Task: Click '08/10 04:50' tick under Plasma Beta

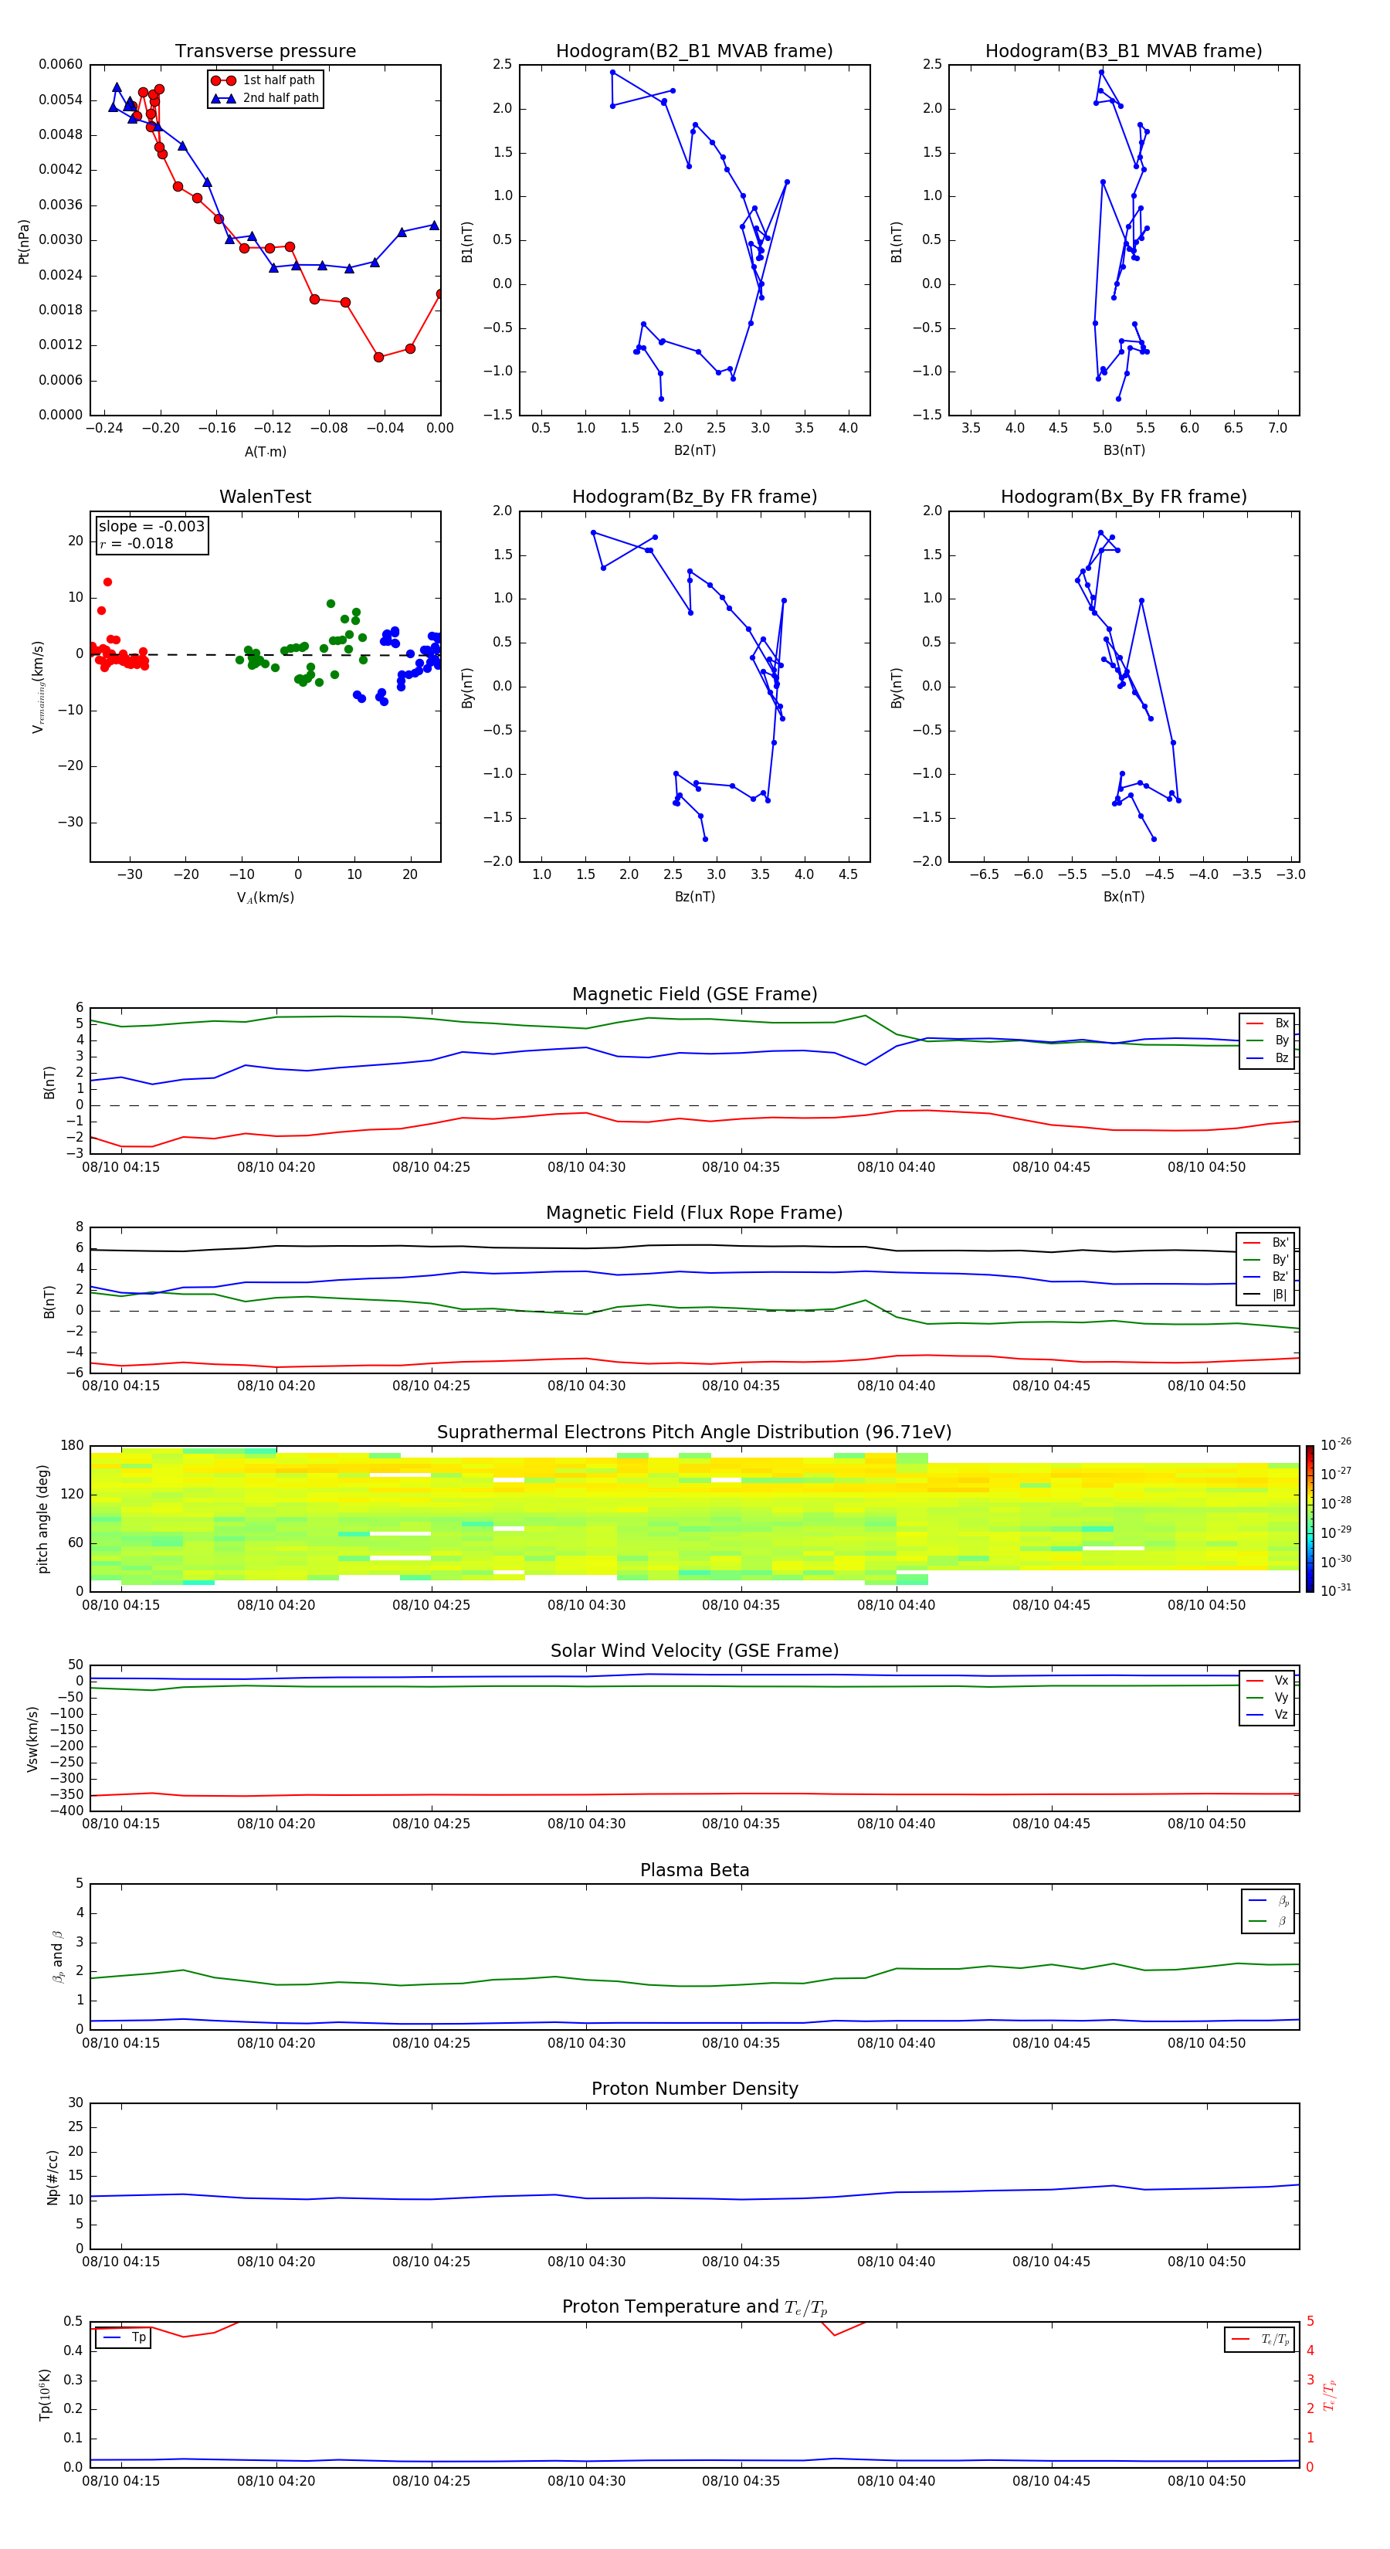Action: coord(1207,2043)
